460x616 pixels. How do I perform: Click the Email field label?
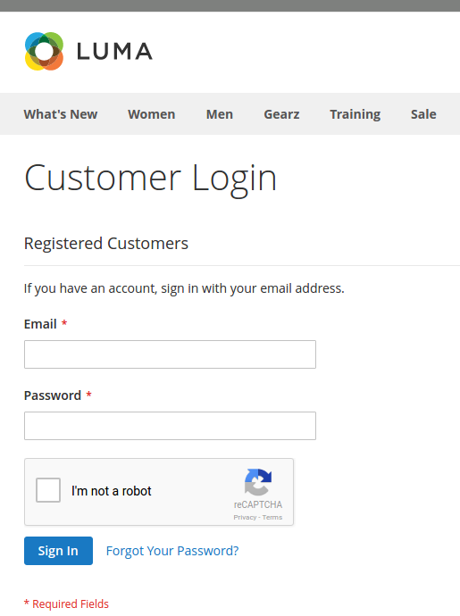[40, 324]
